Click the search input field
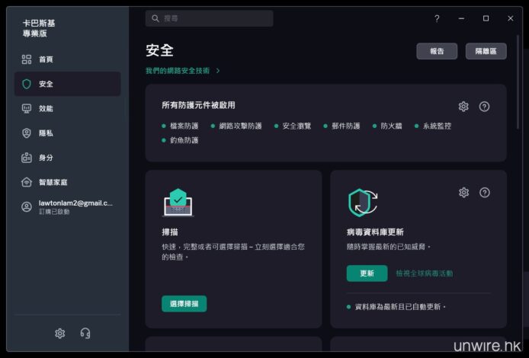This screenshot has width=529, height=358. coord(209,18)
